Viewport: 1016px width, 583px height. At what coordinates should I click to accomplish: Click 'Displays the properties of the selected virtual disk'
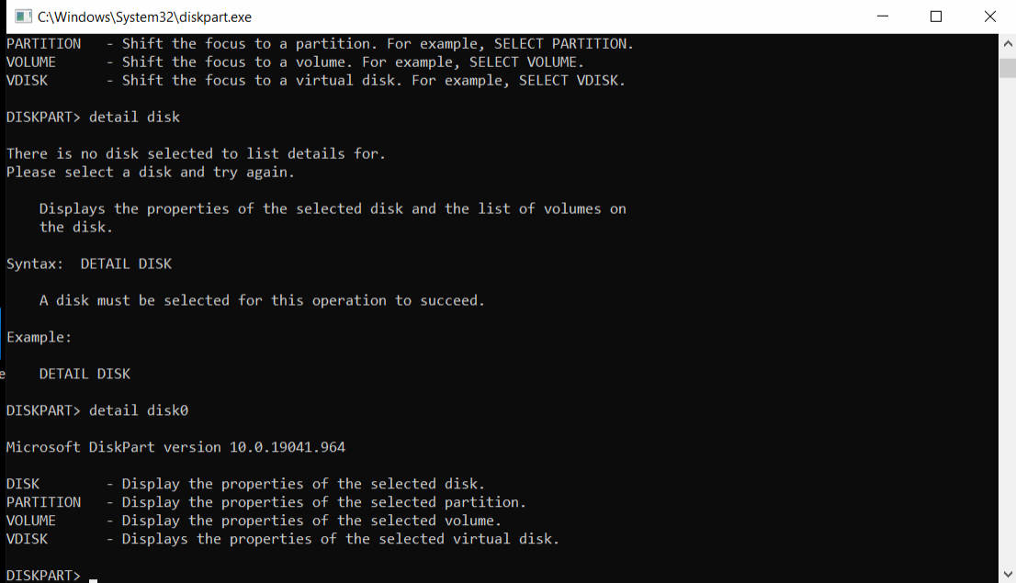340,539
